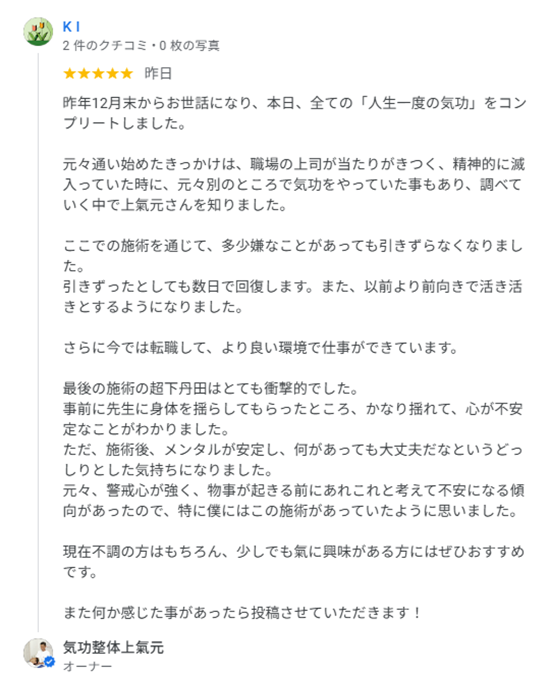The width and height of the screenshot is (550, 674).
Task: Click the line beginning 現在不調の方はもちろん
Action: click(293, 552)
